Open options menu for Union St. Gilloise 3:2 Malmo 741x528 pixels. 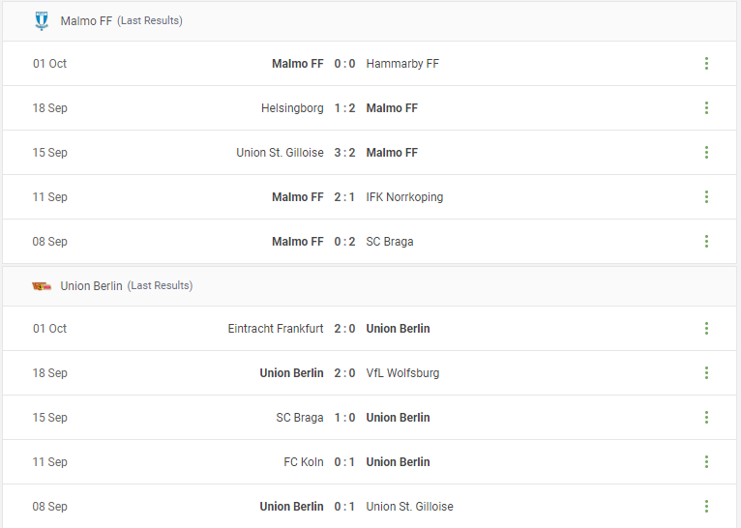[x=706, y=152]
